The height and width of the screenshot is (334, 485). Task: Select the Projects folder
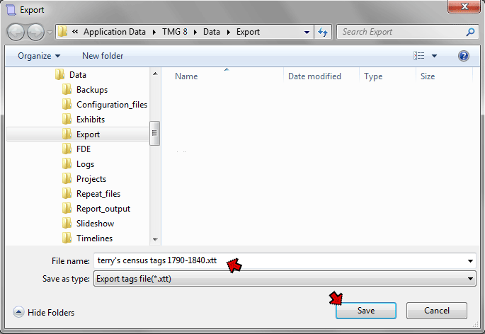91,179
